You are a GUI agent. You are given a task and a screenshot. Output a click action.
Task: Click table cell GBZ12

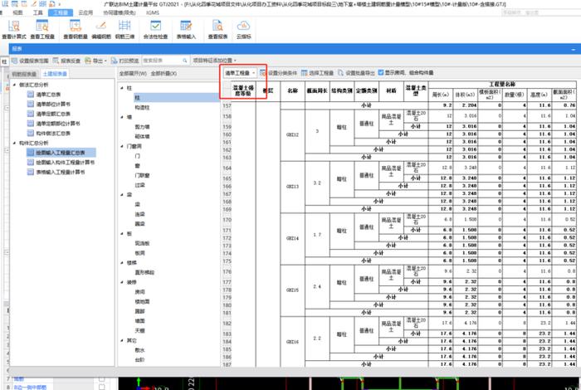pos(293,134)
